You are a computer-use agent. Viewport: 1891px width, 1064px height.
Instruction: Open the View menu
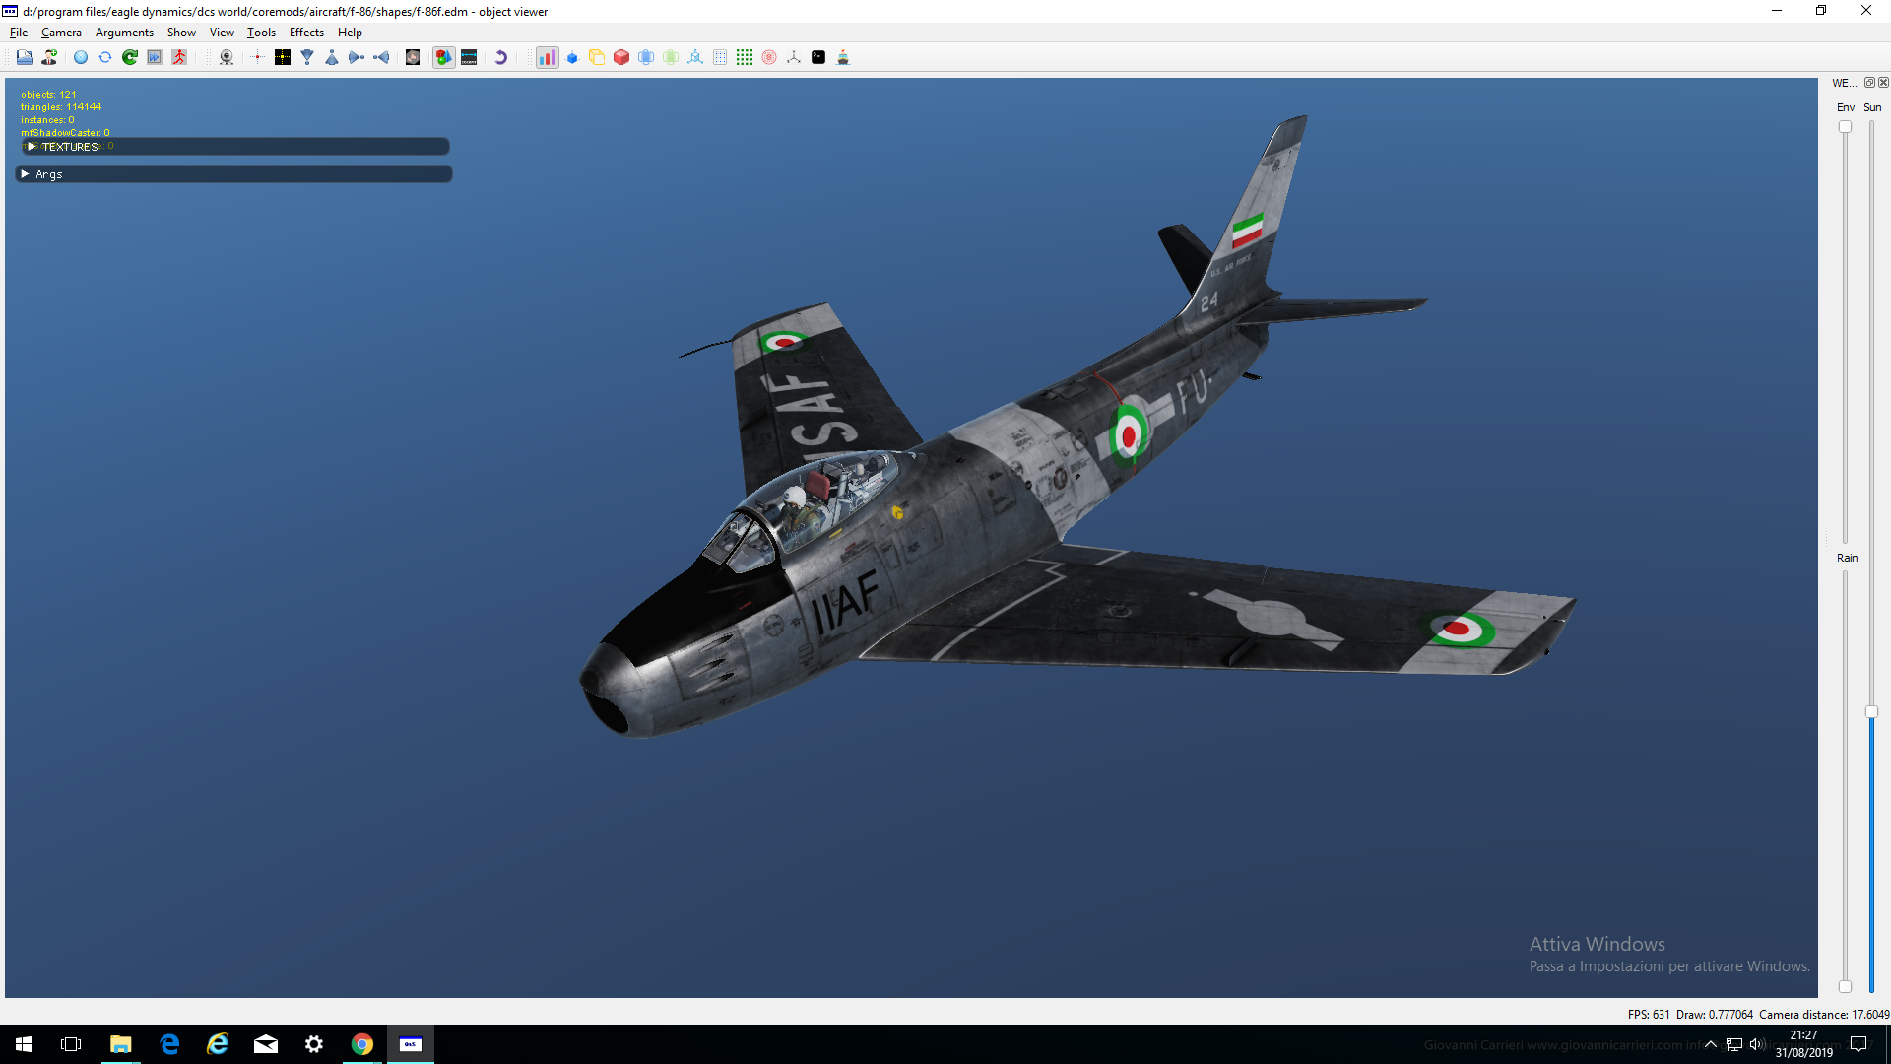[x=222, y=33]
